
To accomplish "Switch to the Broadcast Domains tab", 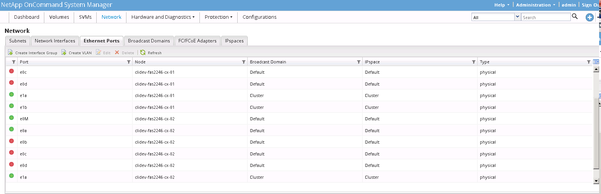I will point(149,41).
